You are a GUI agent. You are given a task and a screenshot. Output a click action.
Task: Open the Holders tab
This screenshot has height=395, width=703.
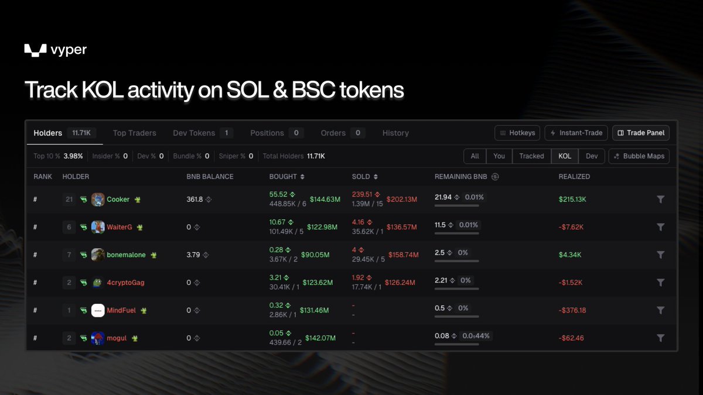(64, 133)
